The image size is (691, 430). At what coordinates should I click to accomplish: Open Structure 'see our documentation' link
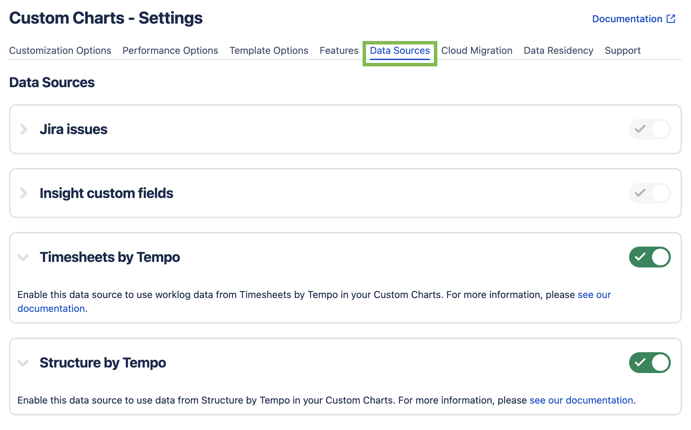581,400
